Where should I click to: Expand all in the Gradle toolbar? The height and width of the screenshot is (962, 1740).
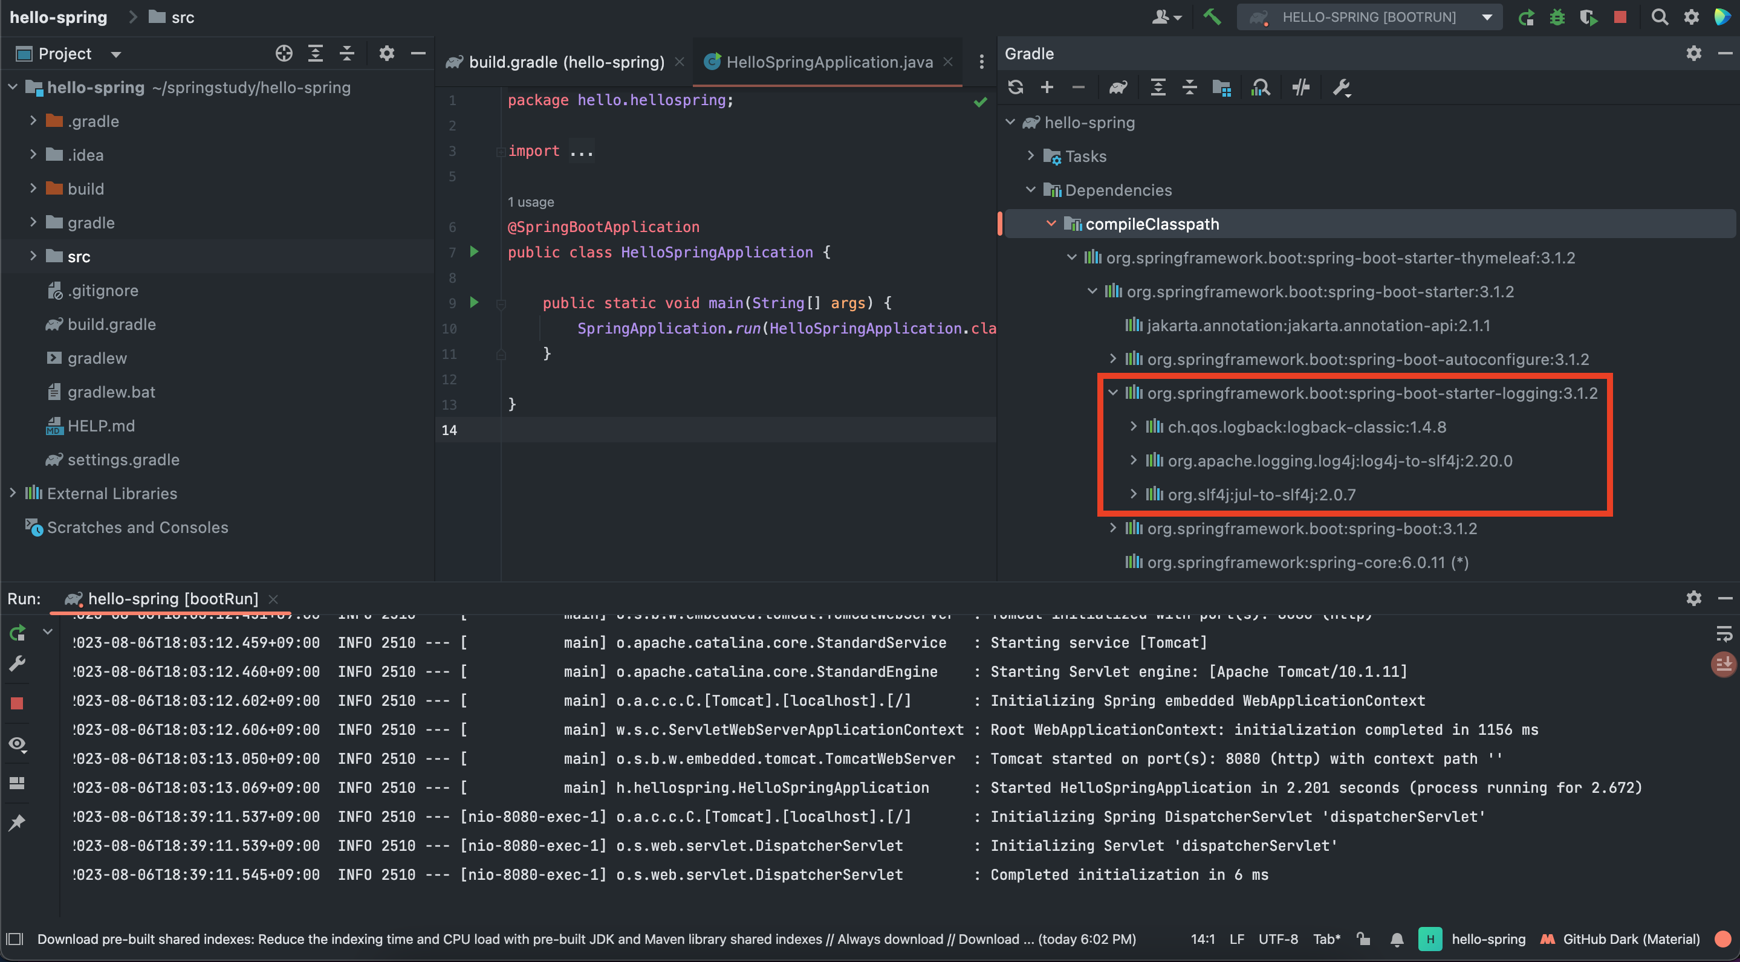[x=1158, y=87]
